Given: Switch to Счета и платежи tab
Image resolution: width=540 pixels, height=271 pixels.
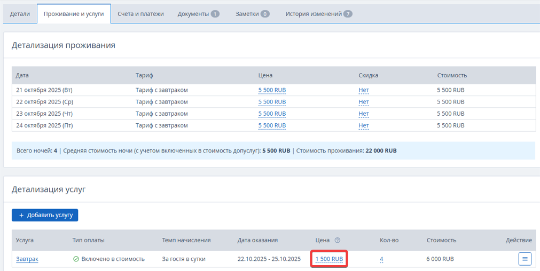Looking at the screenshot, I should tap(140, 14).
